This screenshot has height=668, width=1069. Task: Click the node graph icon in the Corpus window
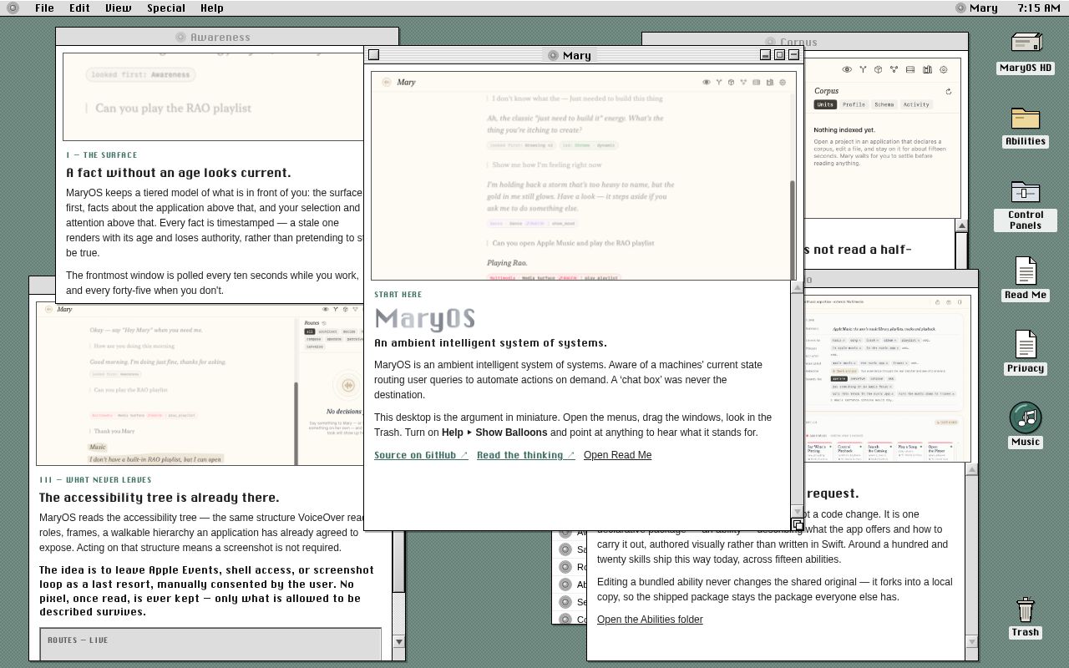click(894, 69)
